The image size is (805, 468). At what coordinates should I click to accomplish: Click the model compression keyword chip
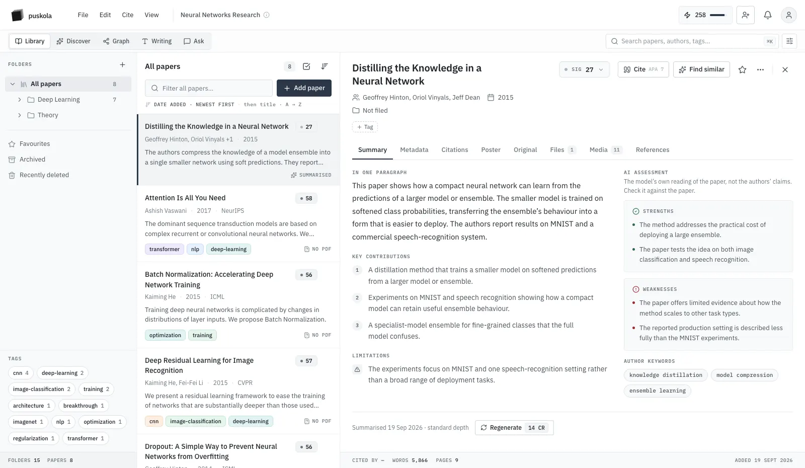tap(745, 375)
